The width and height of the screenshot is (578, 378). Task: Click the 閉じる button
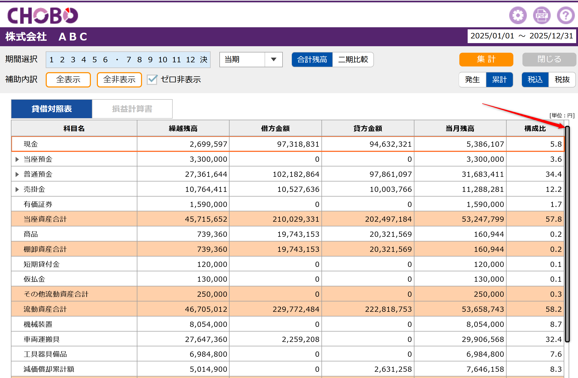coord(549,59)
